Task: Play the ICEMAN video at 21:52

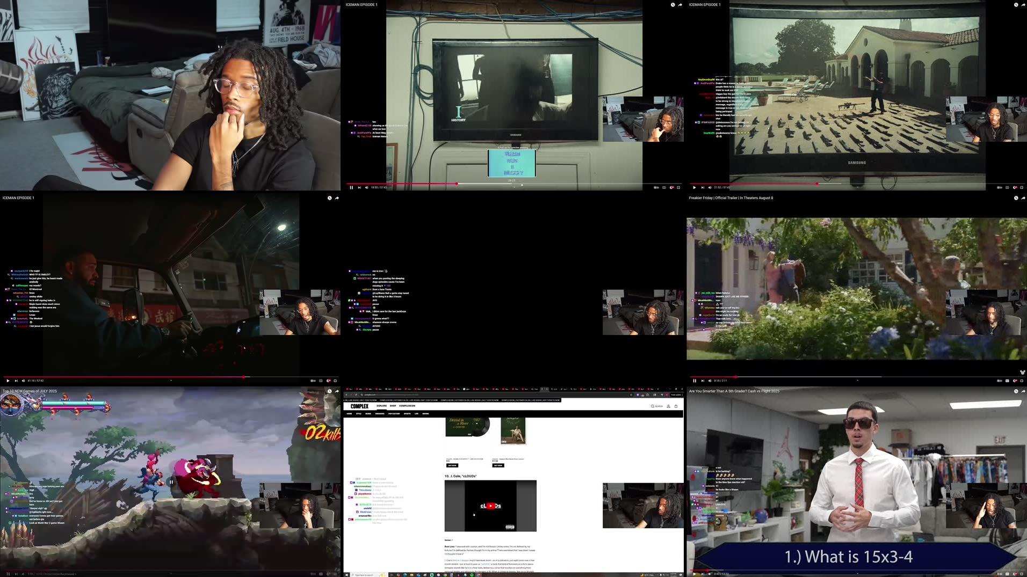Action: click(x=695, y=187)
